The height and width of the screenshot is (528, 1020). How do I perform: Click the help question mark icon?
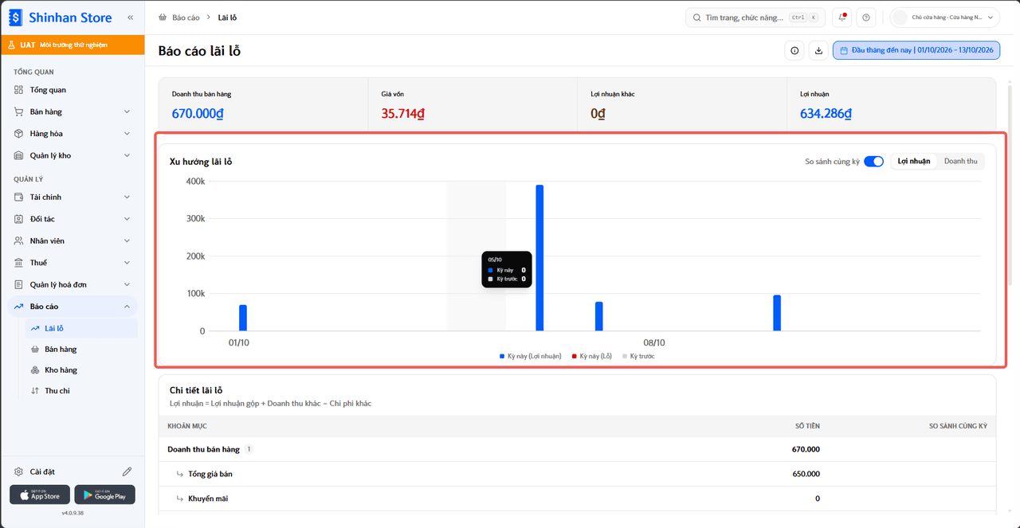(x=866, y=18)
